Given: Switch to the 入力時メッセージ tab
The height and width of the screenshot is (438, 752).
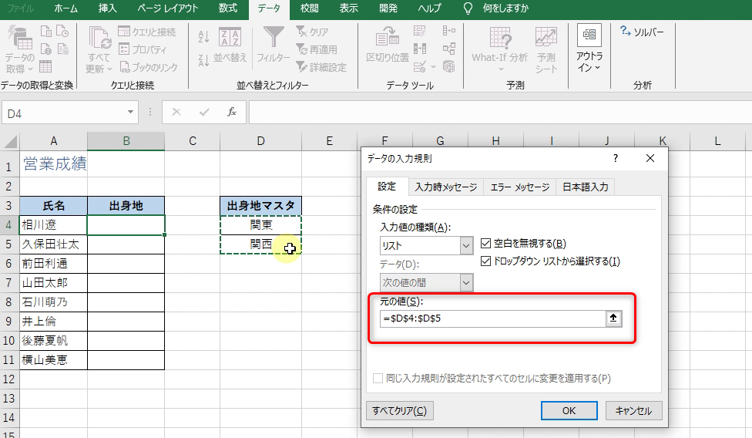Looking at the screenshot, I should 445,187.
